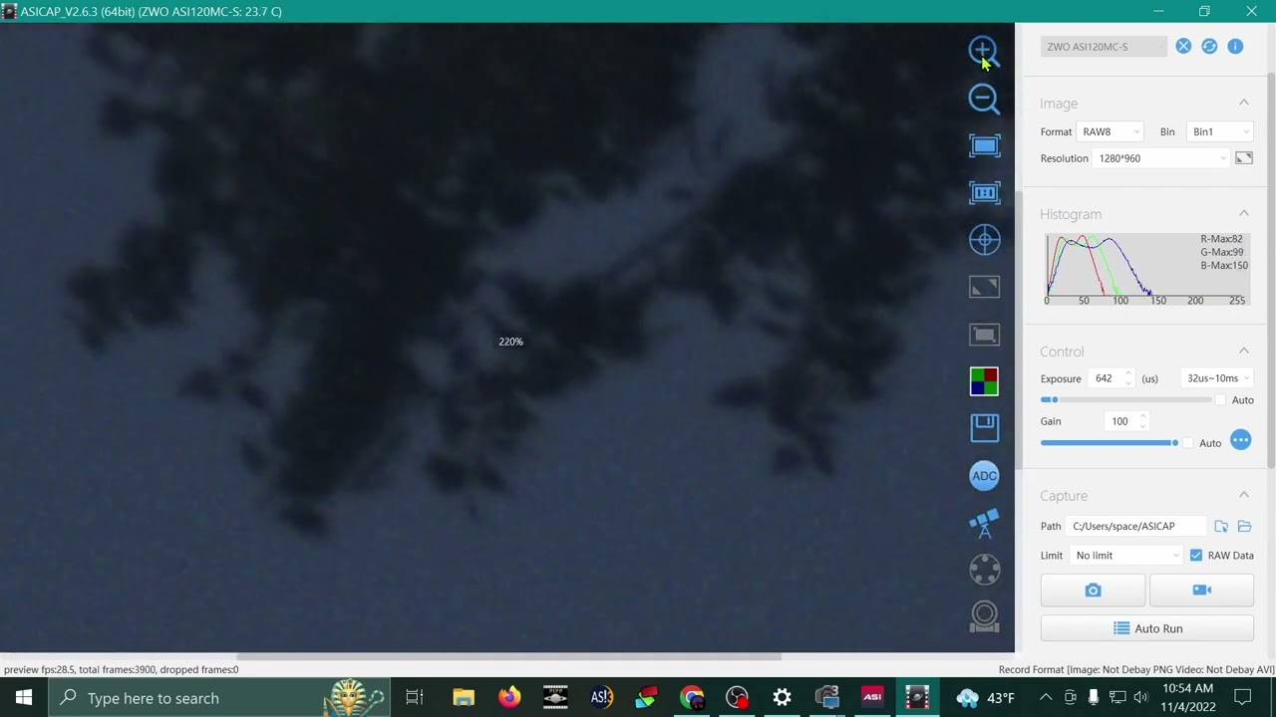Screen dimensions: 1276x717
Task: Fit the preview to window icon
Action: click(x=984, y=145)
